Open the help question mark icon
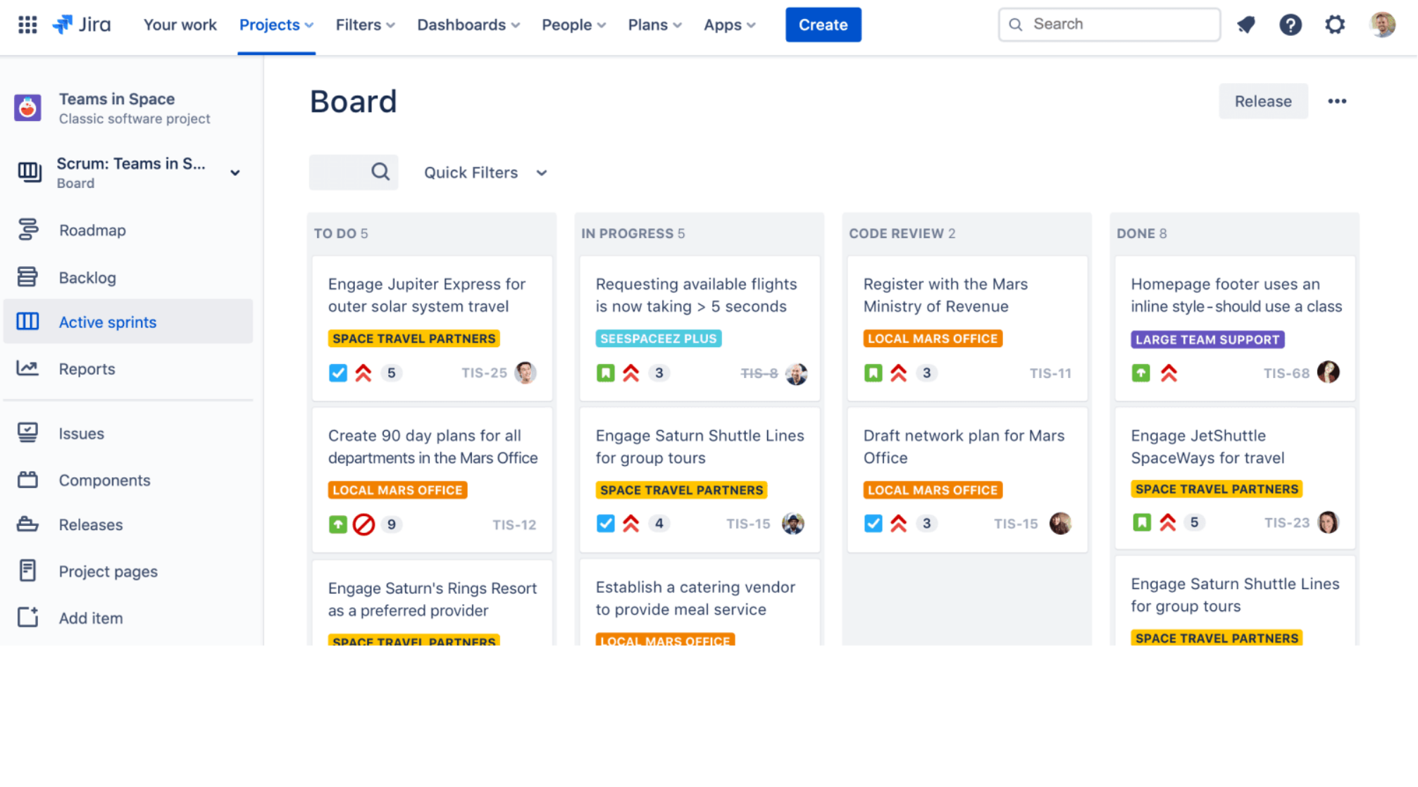 coord(1290,25)
